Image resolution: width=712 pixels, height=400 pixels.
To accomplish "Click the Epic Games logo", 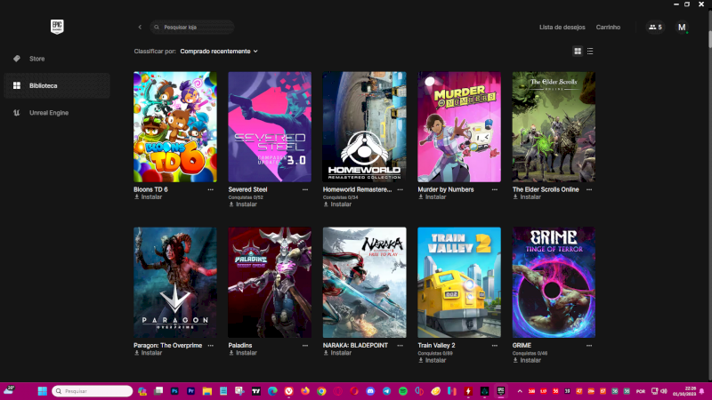I will point(58,27).
